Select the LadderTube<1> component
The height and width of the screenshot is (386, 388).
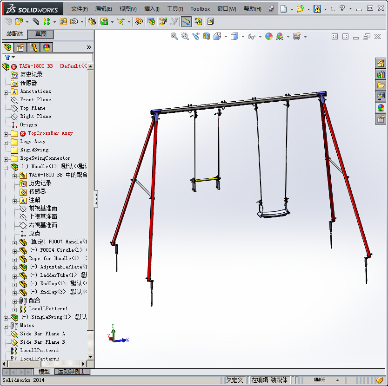pos(59,275)
